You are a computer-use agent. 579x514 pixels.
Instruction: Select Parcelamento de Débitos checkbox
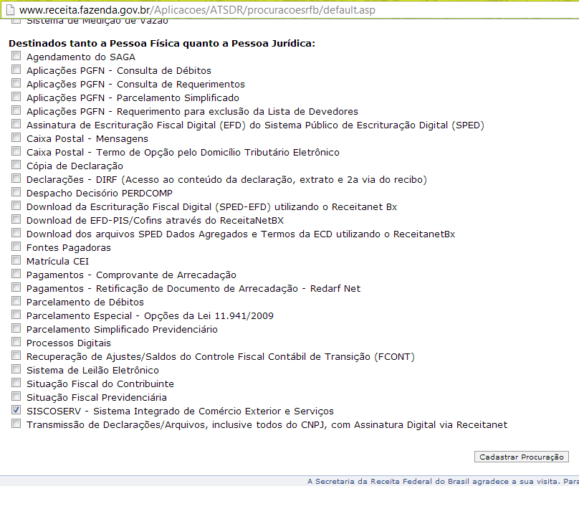[16, 301]
